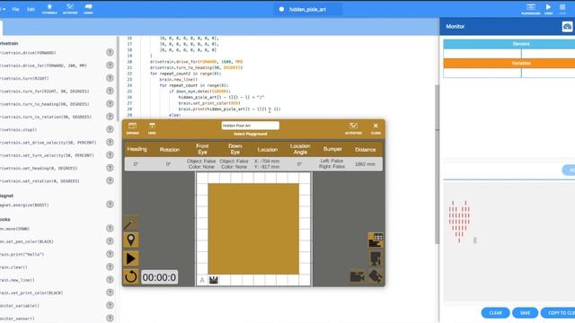Click the Location value in dashboard
This screenshot has height=323, width=575.
[x=267, y=163]
